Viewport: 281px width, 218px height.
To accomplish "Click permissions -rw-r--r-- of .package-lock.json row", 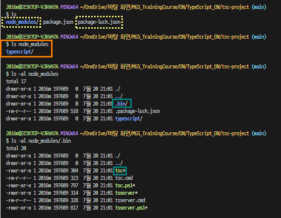I will pos(18,111).
